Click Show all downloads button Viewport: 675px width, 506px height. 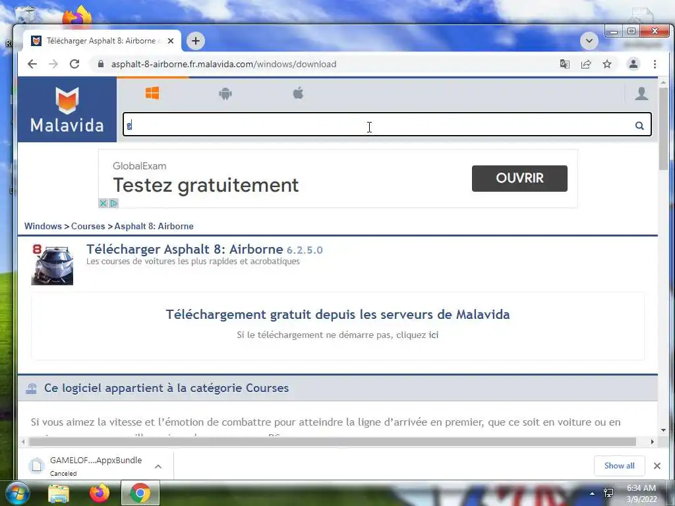[x=619, y=466]
